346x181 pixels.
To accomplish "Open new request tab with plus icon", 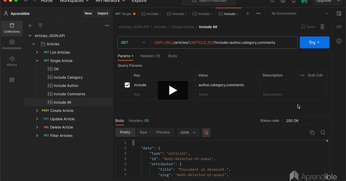I will pyautogui.click(x=248, y=14).
